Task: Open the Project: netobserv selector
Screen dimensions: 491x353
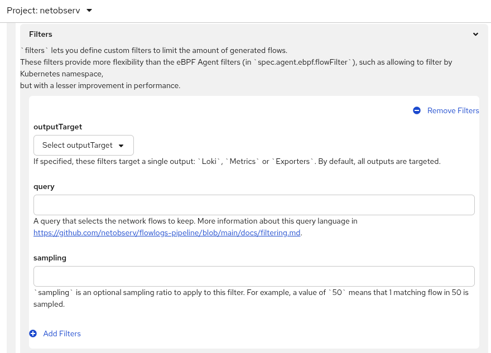Action: coord(49,11)
